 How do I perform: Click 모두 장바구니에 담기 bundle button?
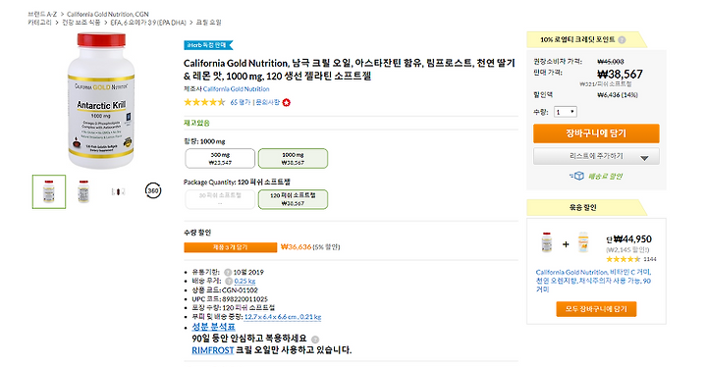(x=596, y=309)
